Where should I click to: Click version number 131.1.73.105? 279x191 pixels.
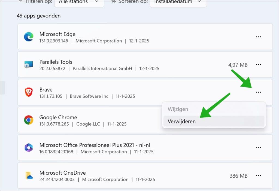coord(51,96)
